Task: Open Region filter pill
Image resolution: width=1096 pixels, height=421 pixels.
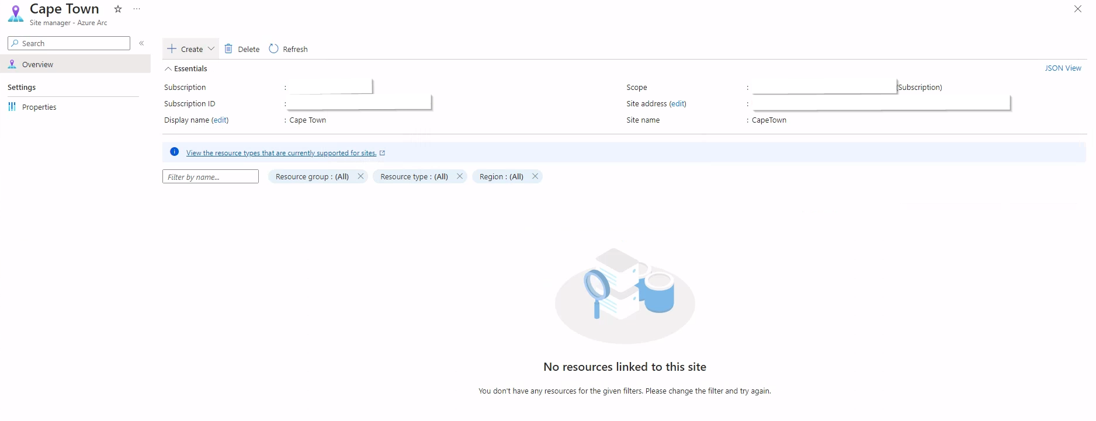Action: click(x=501, y=177)
